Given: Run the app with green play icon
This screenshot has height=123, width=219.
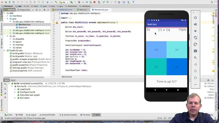Looking at the screenshot, I should [x=72, y=2].
